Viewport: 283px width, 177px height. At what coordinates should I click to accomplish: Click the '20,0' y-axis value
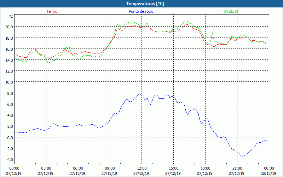[x=9, y=27]
